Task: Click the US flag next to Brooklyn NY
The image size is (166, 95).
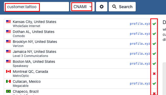Action: [x=8, y=42]
